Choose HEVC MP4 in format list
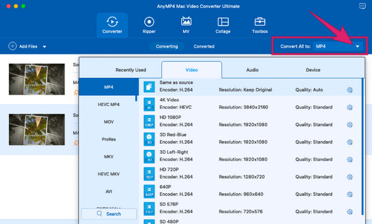Screen dimensions: 372x224 [x=108, y=105]
